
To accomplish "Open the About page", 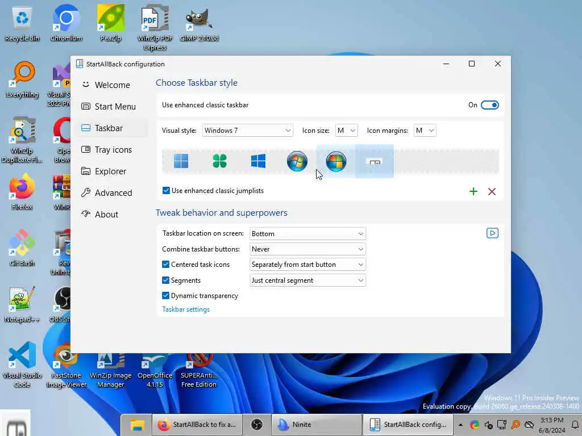I will (x=113, y=214).
